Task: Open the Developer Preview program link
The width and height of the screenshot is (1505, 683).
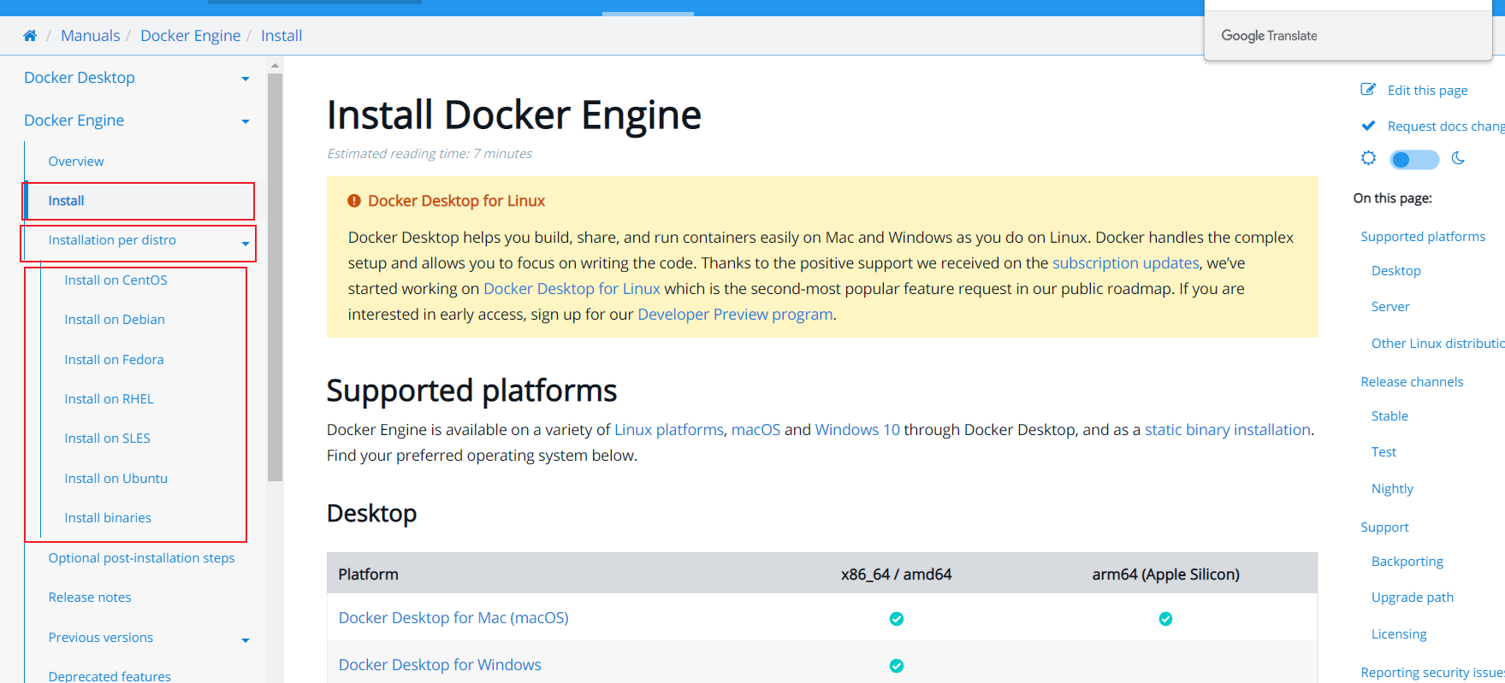Action: pyautogui.click(x=736, y=315)
